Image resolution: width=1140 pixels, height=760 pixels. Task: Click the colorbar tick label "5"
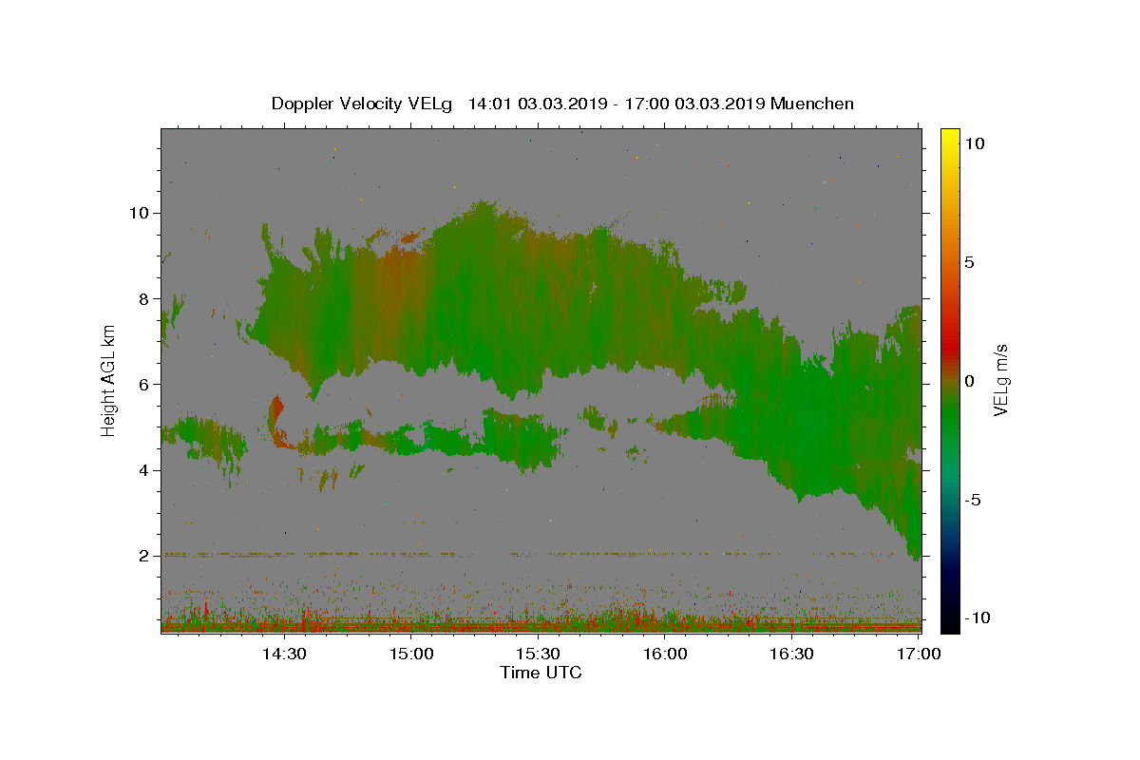(969, 262)
